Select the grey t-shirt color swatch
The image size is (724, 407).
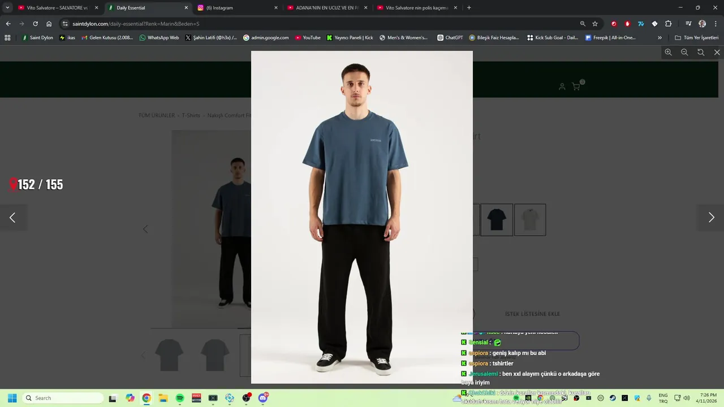click(530, 219)
